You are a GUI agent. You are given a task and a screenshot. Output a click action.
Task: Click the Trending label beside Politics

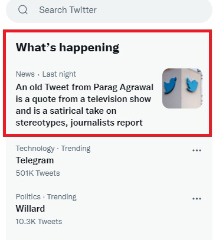coord(62,197)
